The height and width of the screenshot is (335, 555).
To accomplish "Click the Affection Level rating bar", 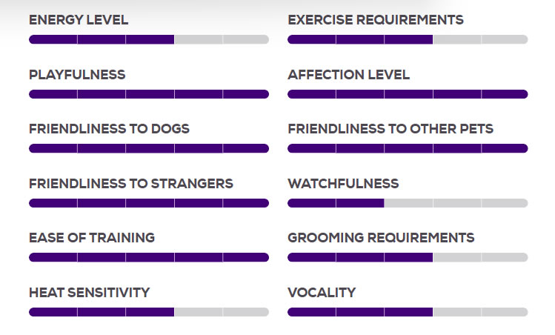I will pos(408,94).
